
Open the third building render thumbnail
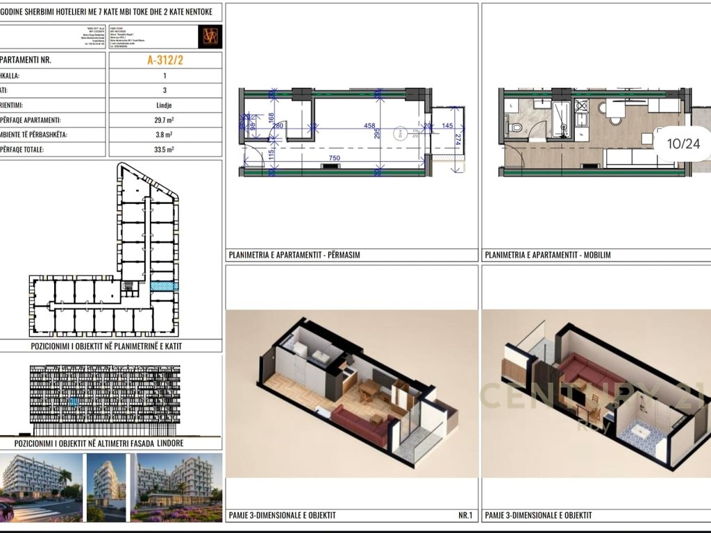176,487
